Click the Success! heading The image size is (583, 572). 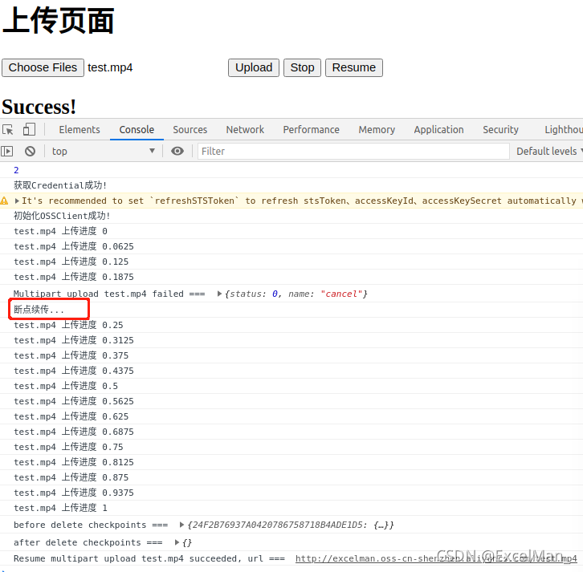pos(39,107)
